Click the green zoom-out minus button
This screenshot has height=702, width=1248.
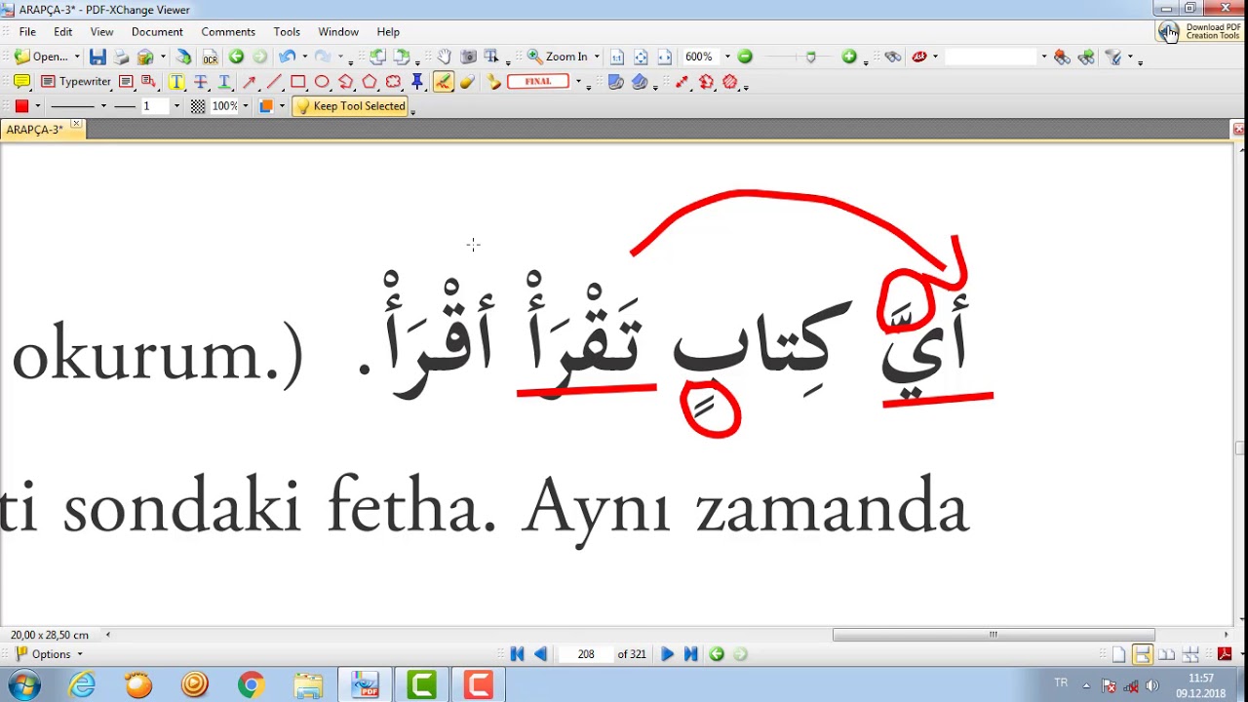coord(745,57)
